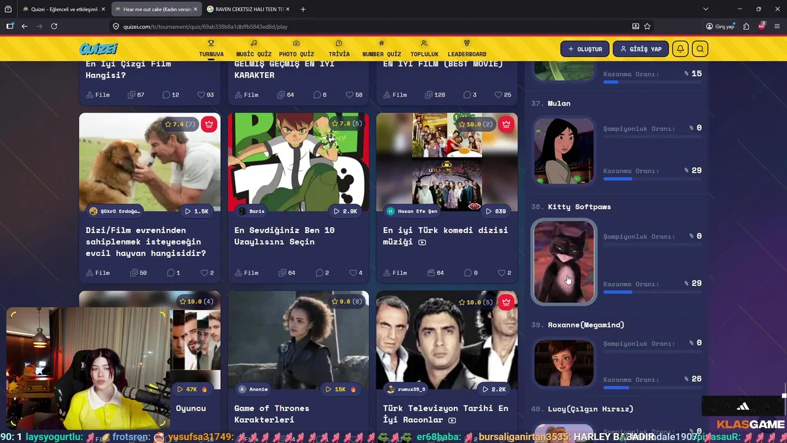The image size is (787, 443).
Task: Open the Quizei logo home link
Action: tap(98, 49)
